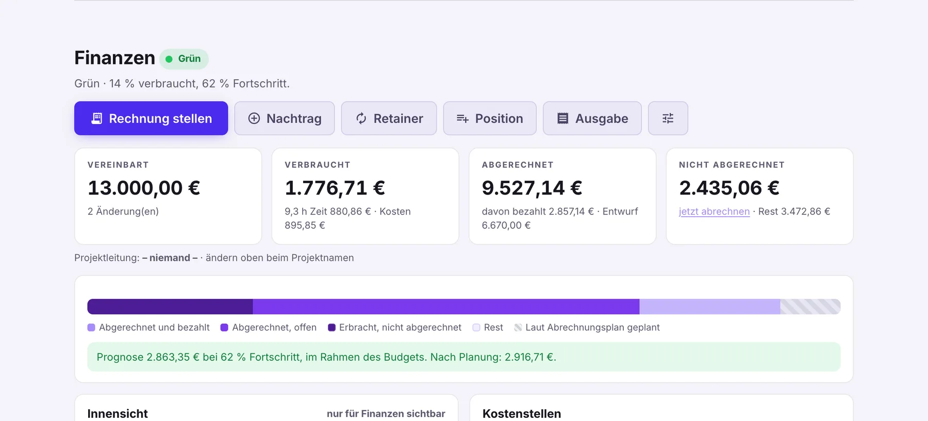Click the green dot in Grün badge
Screen dimensions: 928x421
tap(169, 59)
